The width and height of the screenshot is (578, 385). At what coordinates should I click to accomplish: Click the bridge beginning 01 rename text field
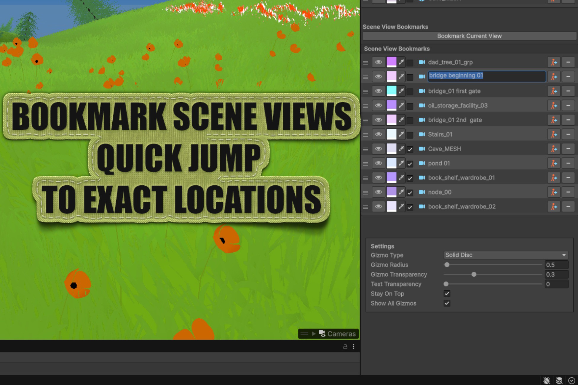(486, 76)
